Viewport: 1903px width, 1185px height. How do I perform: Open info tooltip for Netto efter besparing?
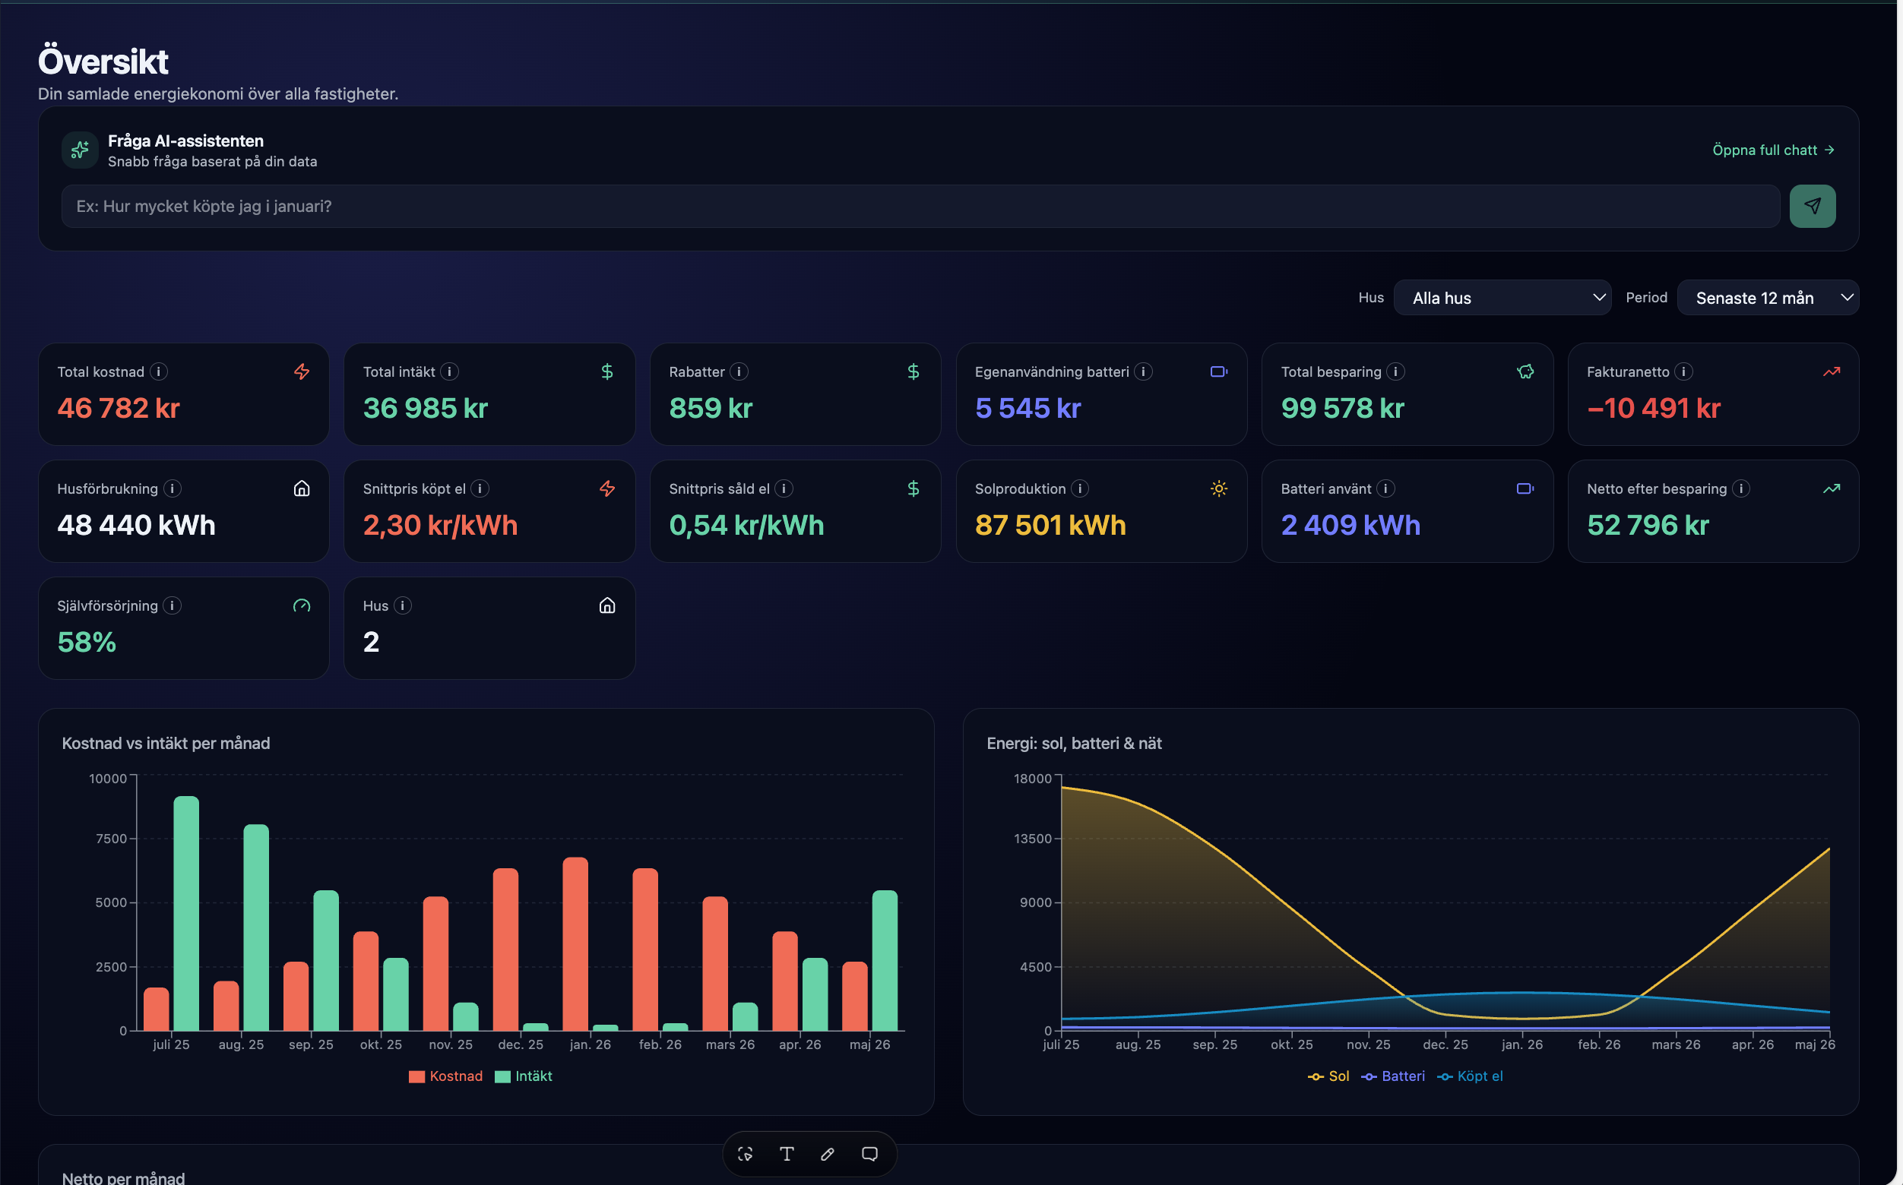(x=1740, y=488)
